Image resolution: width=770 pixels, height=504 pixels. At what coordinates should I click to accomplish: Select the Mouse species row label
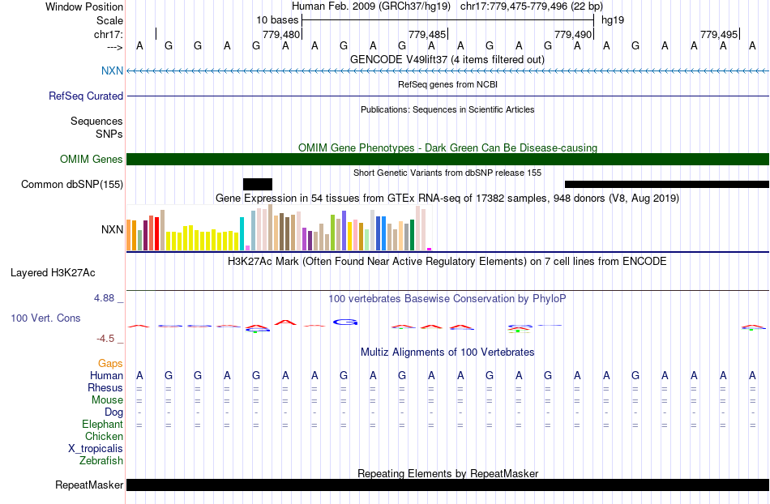tap(107, 400)
